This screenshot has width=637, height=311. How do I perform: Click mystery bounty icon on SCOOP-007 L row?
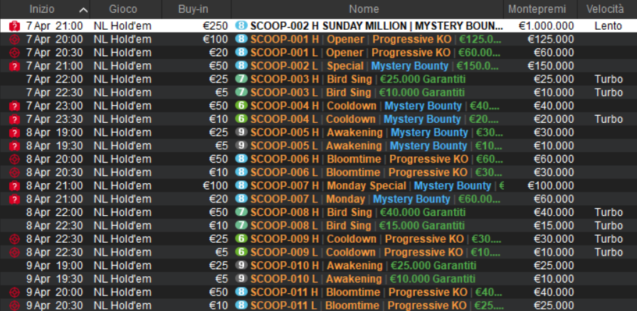coord(15,199)
